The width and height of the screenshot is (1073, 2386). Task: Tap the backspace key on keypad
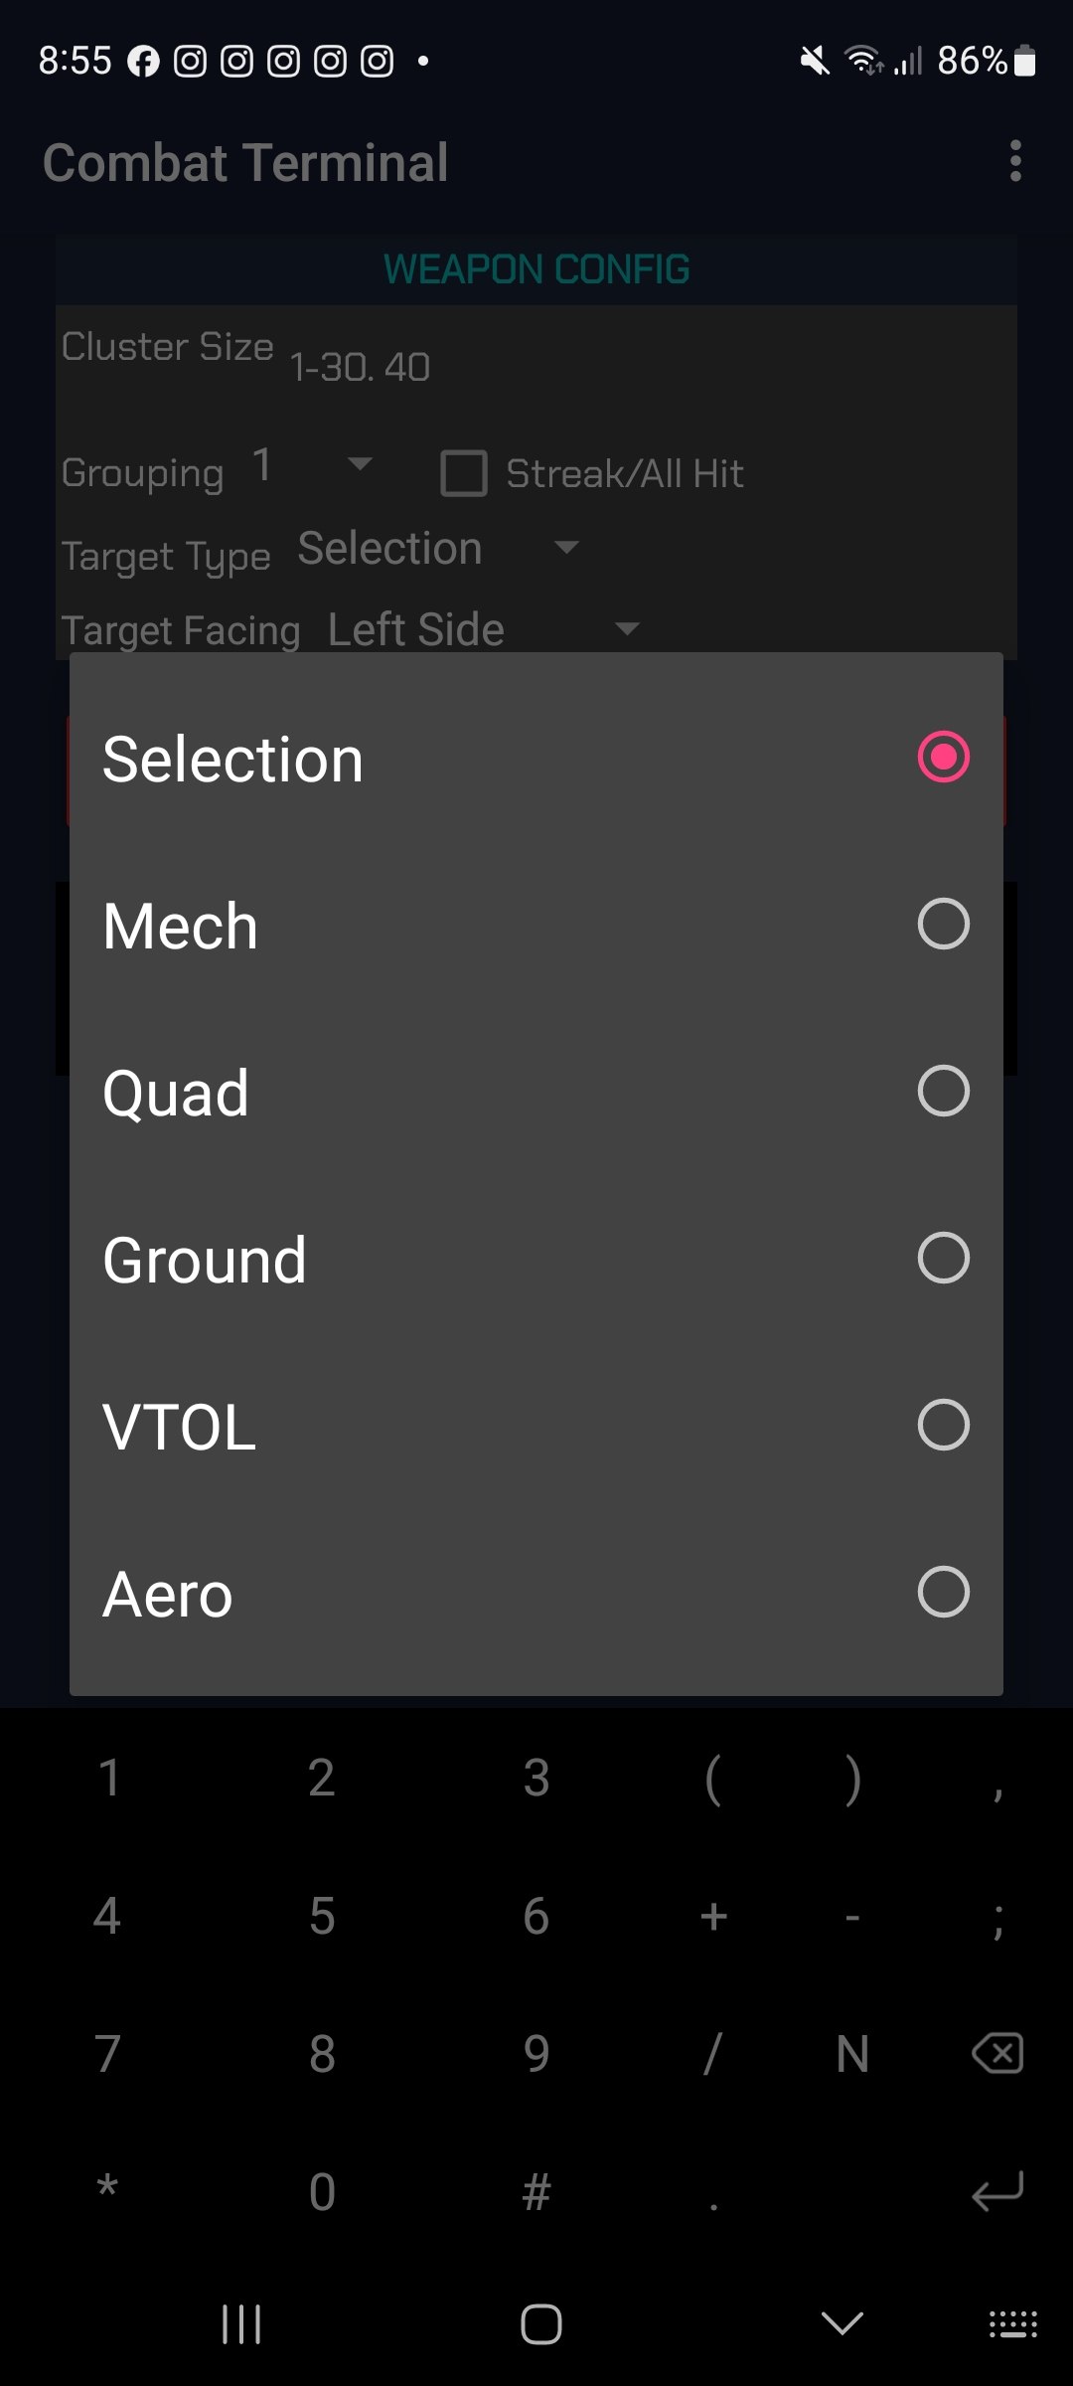997,2053
